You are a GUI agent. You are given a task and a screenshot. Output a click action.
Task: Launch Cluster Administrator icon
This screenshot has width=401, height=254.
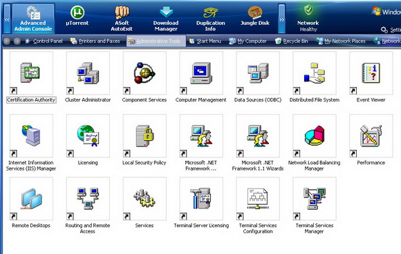pyautogui.click(x=88, y=73)
